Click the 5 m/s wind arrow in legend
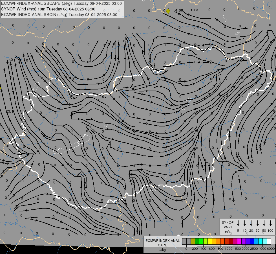This screenshot has width=276, height=254. 238,223
